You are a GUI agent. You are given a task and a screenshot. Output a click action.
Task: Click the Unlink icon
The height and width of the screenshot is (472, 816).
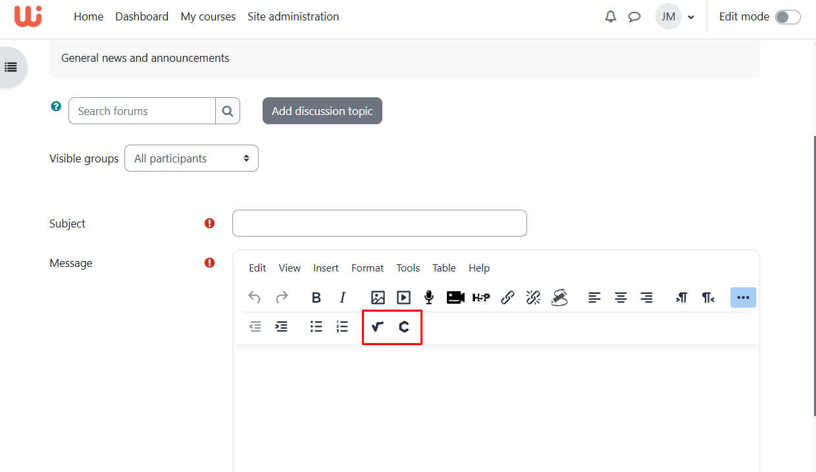click(533, 298)
